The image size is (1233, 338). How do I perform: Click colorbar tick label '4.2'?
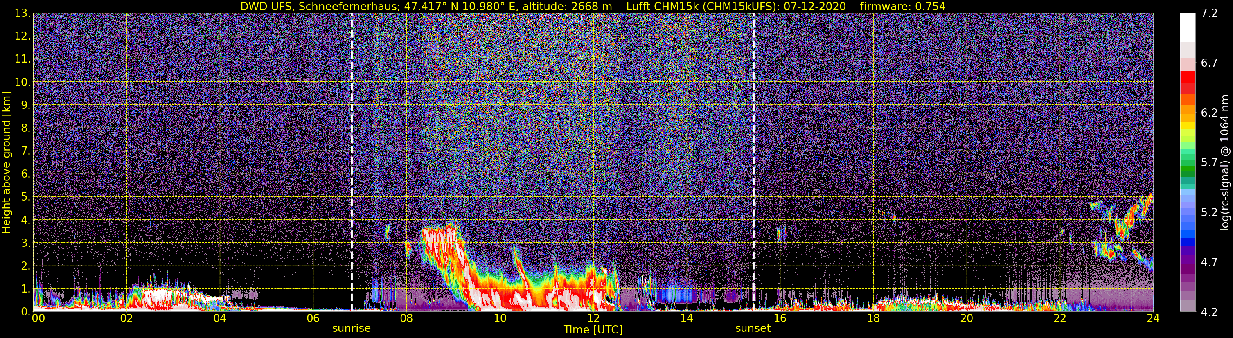(x=1209, y=312)
